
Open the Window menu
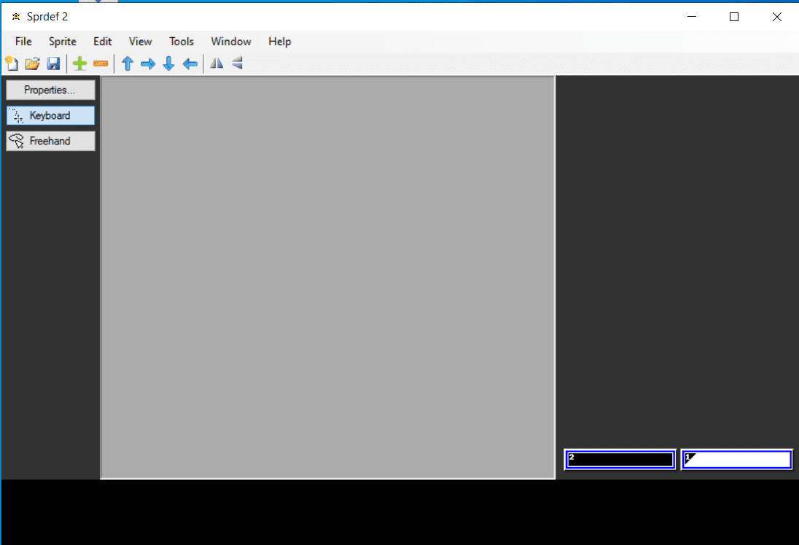(x=231, y=42)
